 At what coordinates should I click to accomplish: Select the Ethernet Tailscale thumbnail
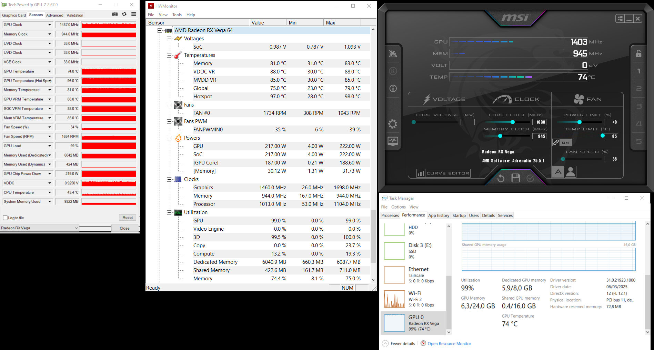tap(394, 275)
